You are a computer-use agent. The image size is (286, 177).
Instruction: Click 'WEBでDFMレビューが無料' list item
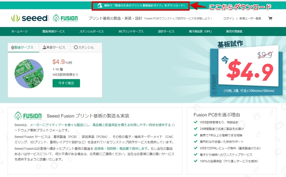click(x=230, y=148)
